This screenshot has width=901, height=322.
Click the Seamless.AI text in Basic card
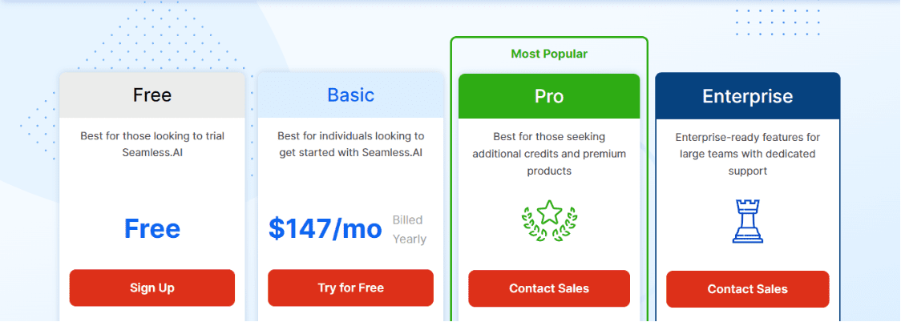[x=392, y=153]
